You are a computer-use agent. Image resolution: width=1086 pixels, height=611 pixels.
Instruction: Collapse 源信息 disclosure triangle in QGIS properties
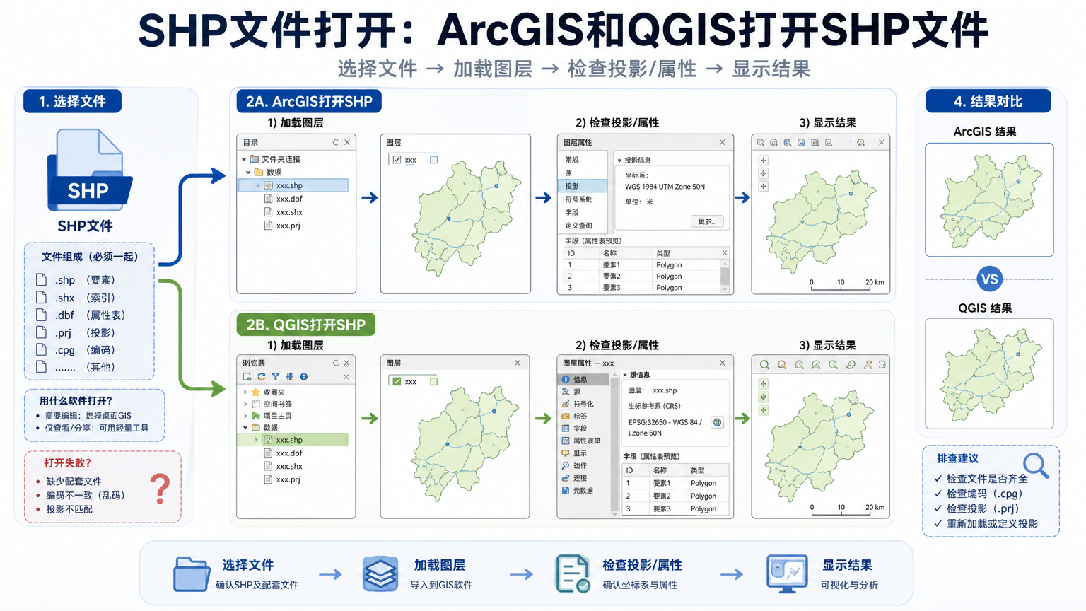(625, 375)
